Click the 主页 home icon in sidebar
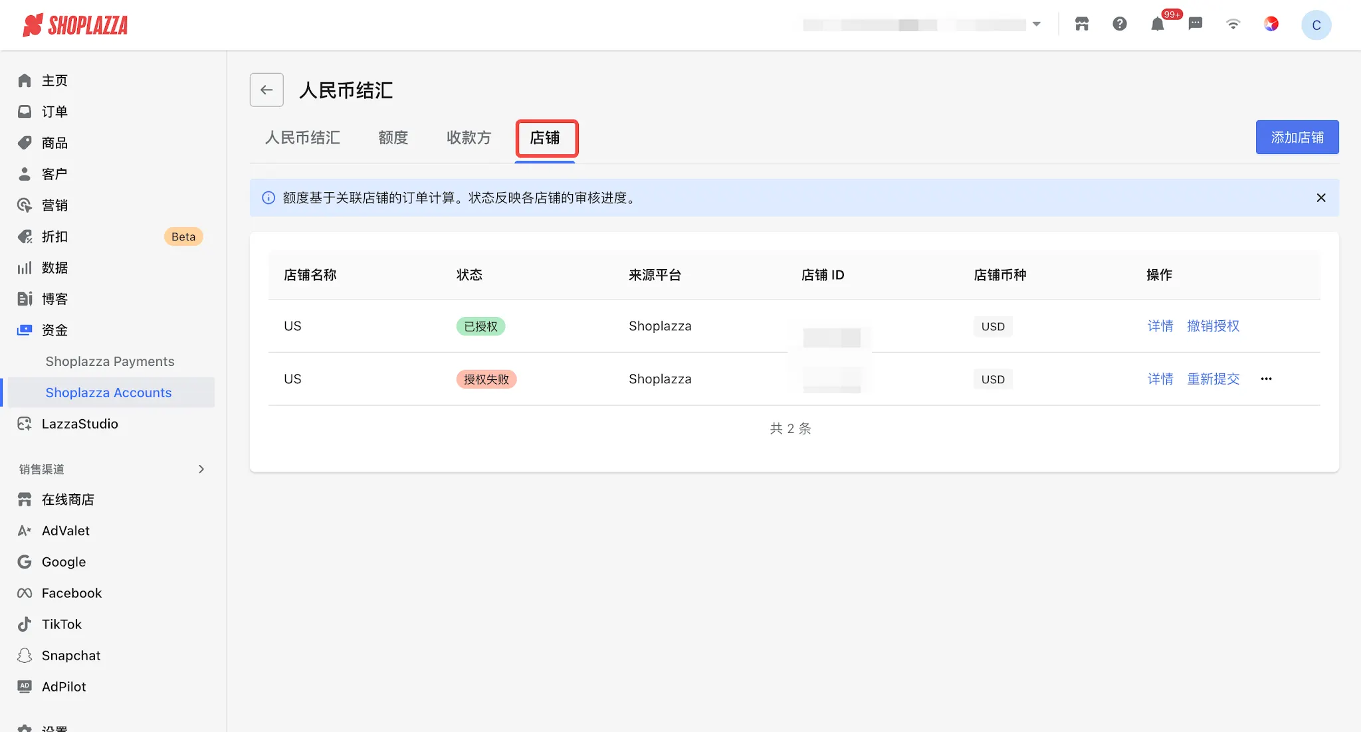Viewport: 1361px width, 732px height. (25, 80)
